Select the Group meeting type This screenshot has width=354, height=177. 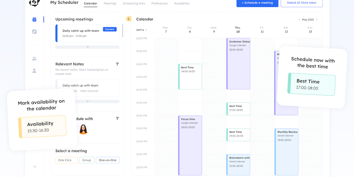(87, 160)
